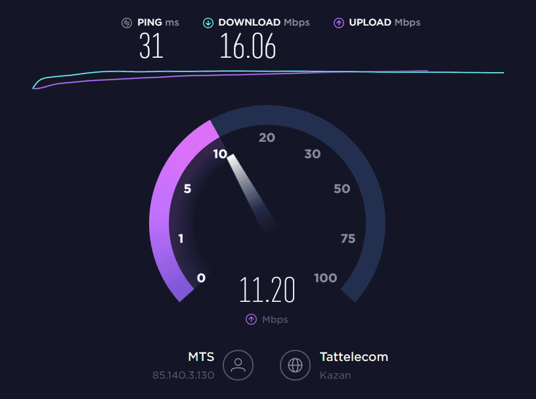
Task: Click the teal download arrow icon
Action: tap(208, 23)
